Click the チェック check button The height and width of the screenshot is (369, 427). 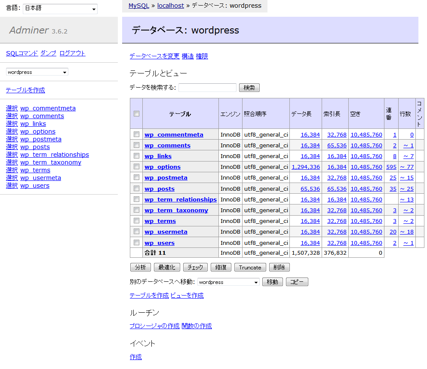coord(195,267)
